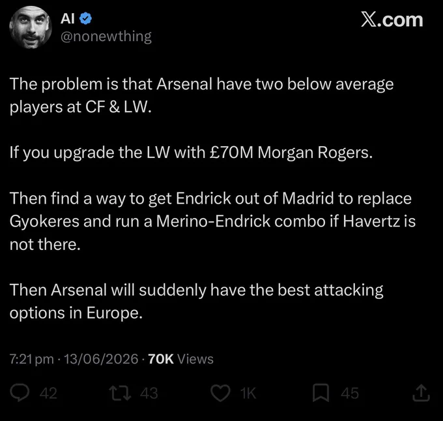443x421 pixels.
Task: Open the display name Al
Action: point(68,19)
